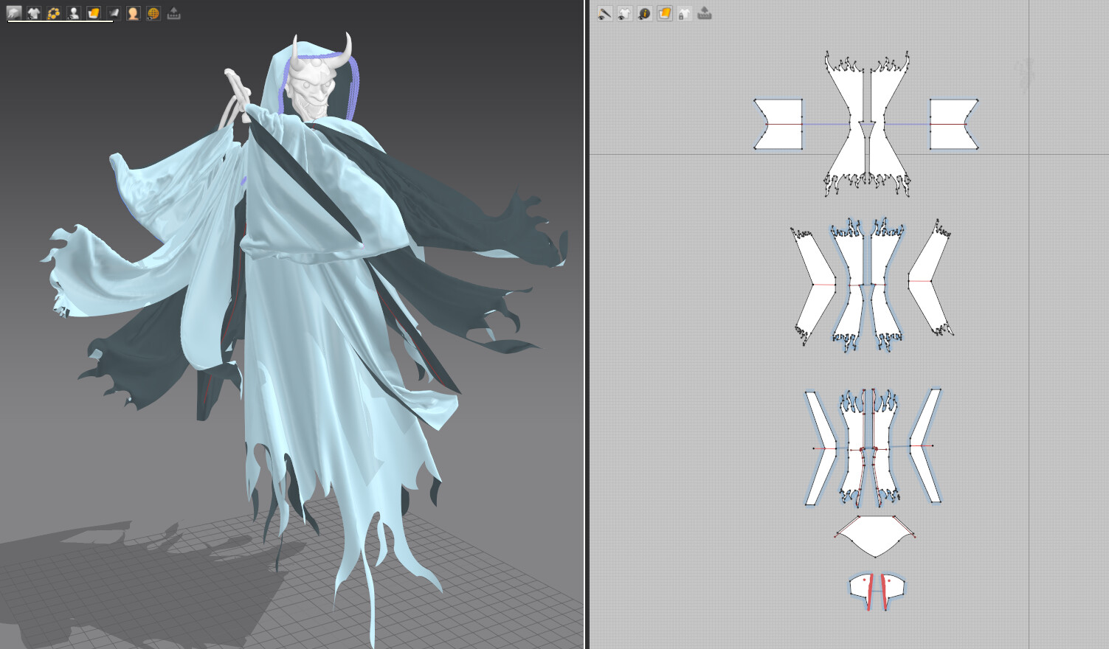Image resolution: width=1109 pixels, height=649 pixels.
Task: Click the export tray icon ending the 3D toolbar
Action: tap(173, 11)
